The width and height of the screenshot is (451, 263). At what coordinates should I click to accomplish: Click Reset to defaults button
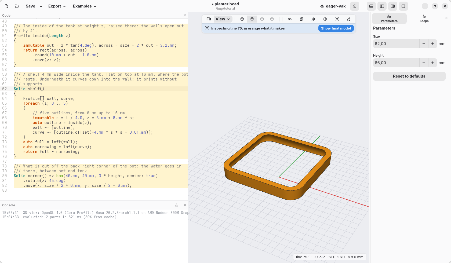point(409,76)
